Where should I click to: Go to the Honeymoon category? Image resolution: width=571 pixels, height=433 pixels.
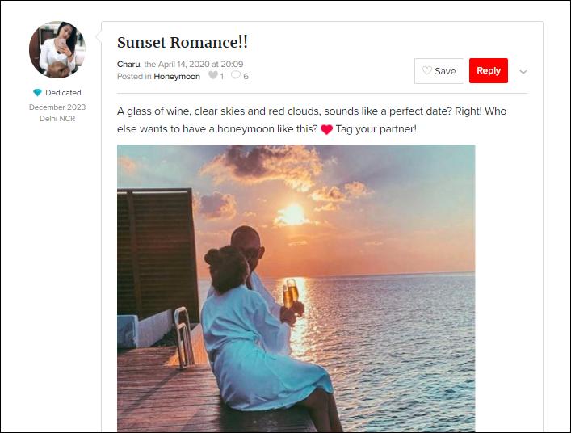[177, 77]
